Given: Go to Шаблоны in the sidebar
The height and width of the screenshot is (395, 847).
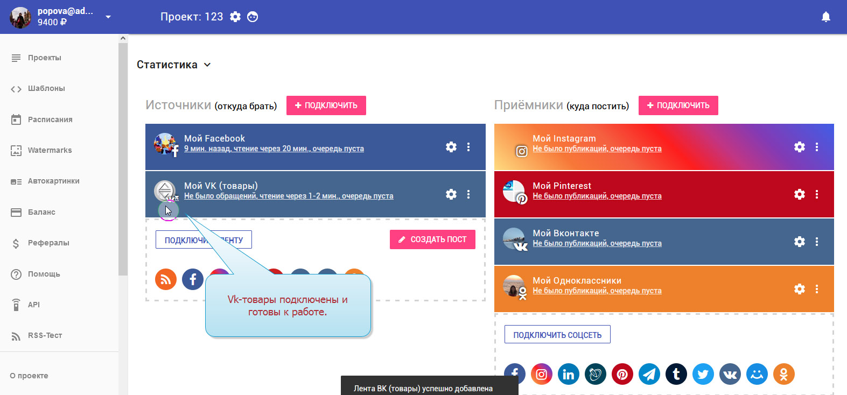Looking at the screenshot, I should [46, 88].
